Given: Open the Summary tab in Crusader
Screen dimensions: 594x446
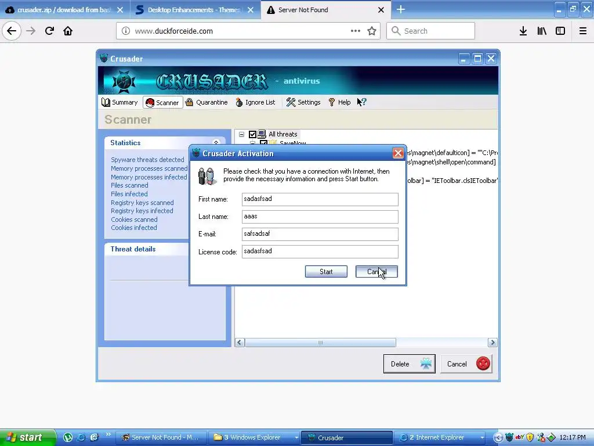Looking at the screenshot, I should 119,102.
